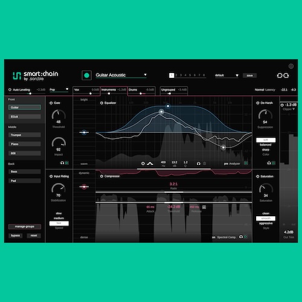Click the reset button

click(x=34, y=236)
